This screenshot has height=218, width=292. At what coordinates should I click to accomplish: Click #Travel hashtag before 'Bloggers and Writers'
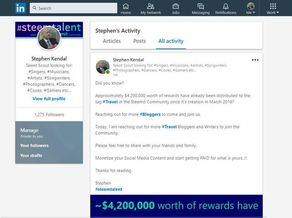[x=169, y=127]
